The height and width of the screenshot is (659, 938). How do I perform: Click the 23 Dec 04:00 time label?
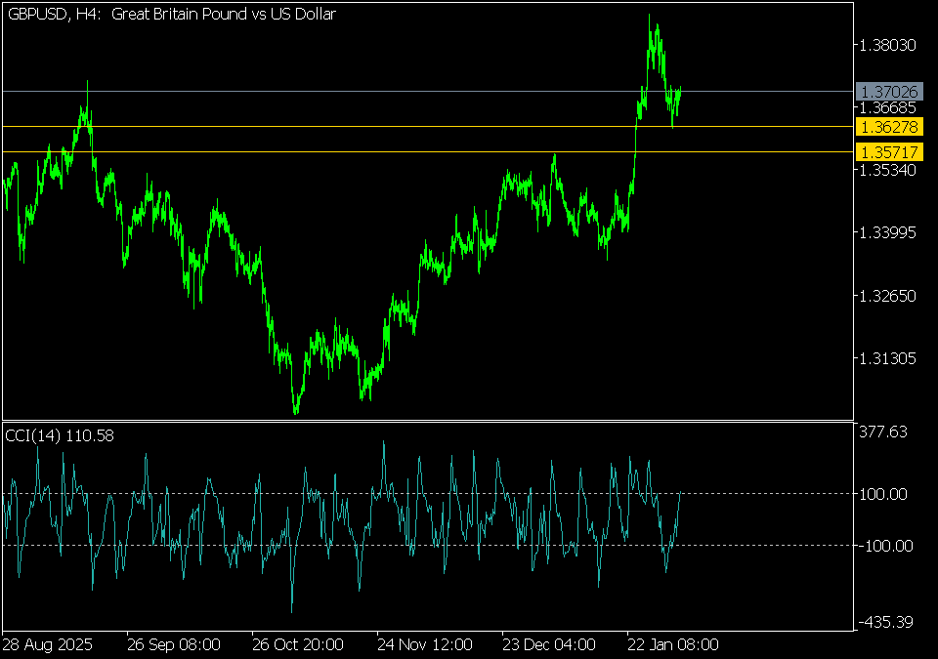pyautogui.click(x=548, y=644)
